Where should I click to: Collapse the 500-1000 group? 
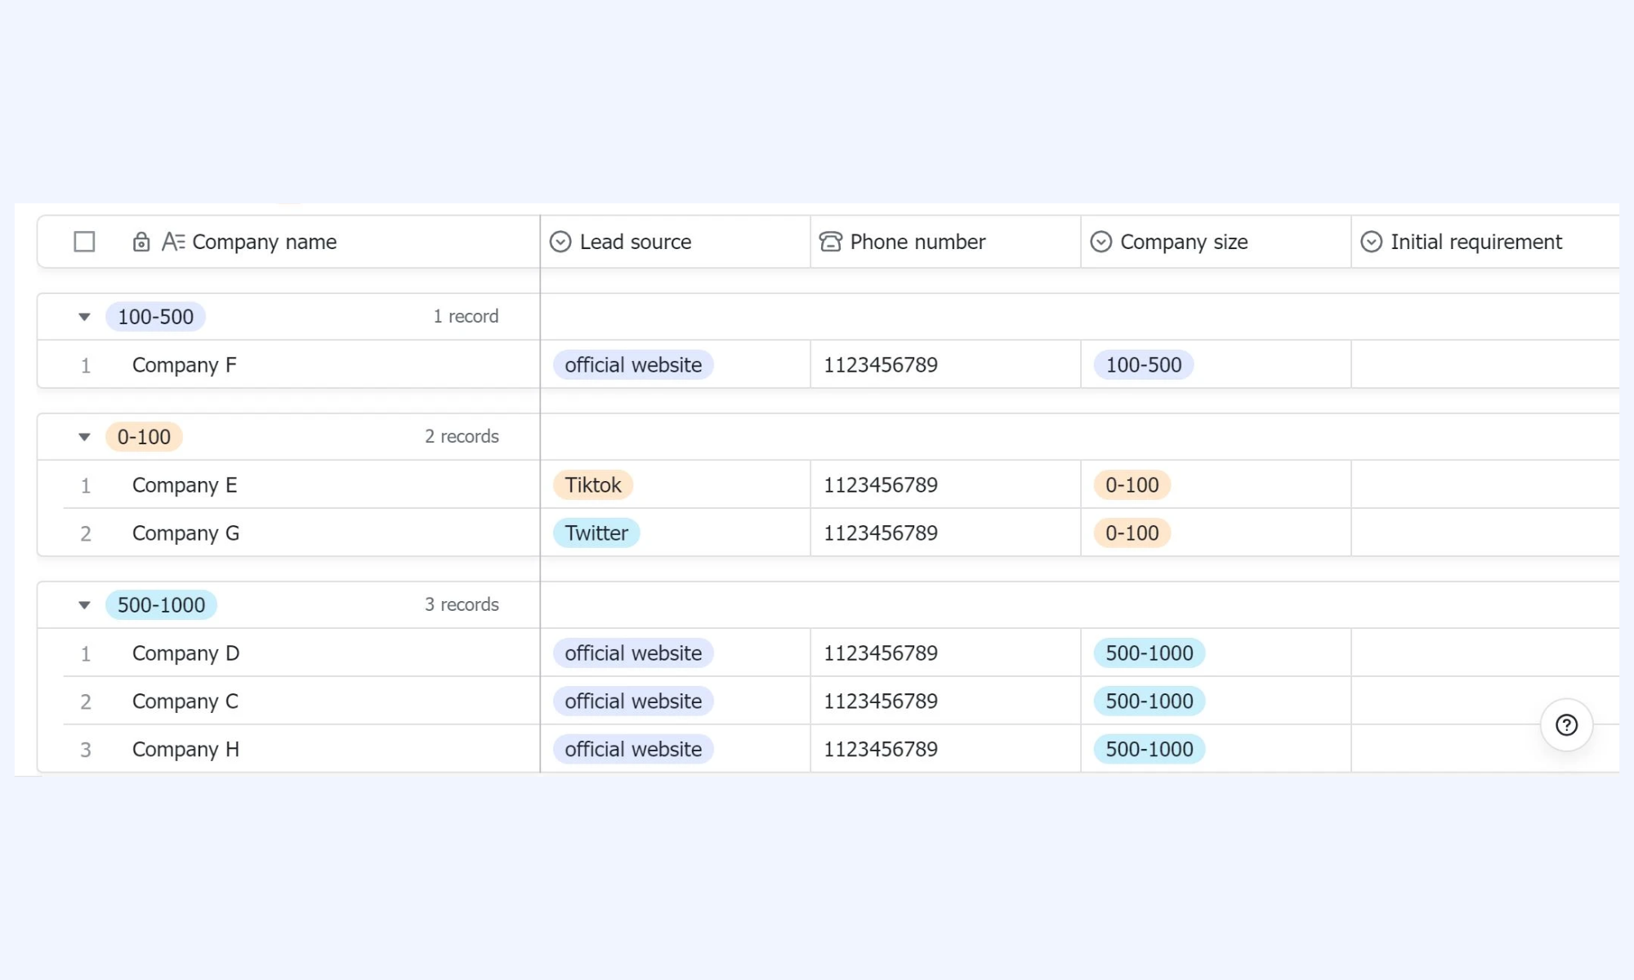tap(84, 605)
